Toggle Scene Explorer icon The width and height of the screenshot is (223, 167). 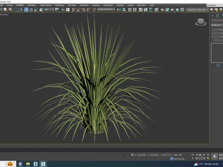point(130,10)
